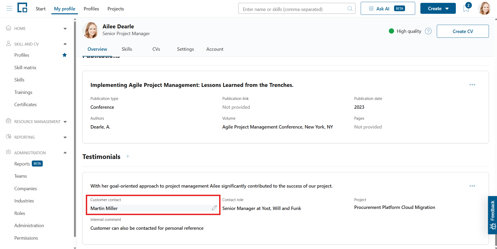
Task: Open Companies in sidebar
Action: pos(26,189)
